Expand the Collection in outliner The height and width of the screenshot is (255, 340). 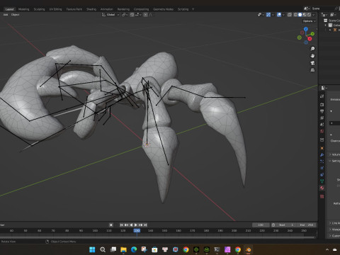pyautogui.click(x=326, y=25)
